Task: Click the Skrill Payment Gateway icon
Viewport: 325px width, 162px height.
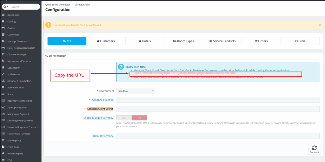Action: (x=3, y=121)
